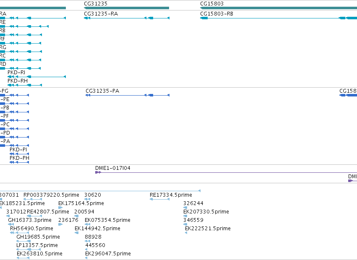
Task: Select the 200594 feature label
Action: (x=84, y=212)
